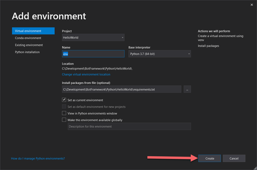Toggle Set as default environment checkbox
This screenshot has height=170, width=257.
click(64, 107)
